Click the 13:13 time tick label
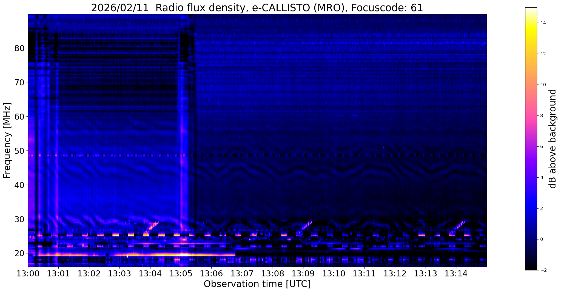The width and height of the screenshot is (561, 292). coord(425,274)
